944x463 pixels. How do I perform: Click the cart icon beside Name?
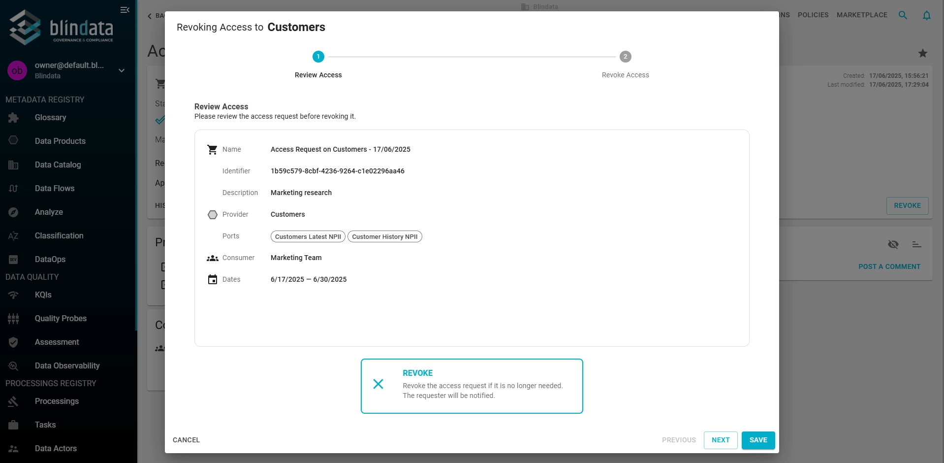click(212, 150)
